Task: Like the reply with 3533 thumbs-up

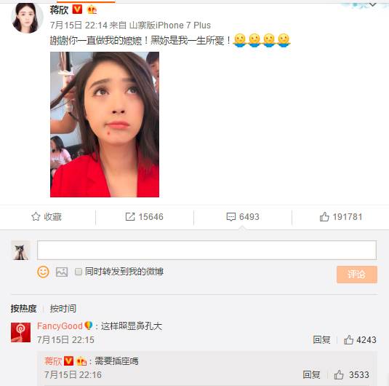Action: tap(339, 374)
